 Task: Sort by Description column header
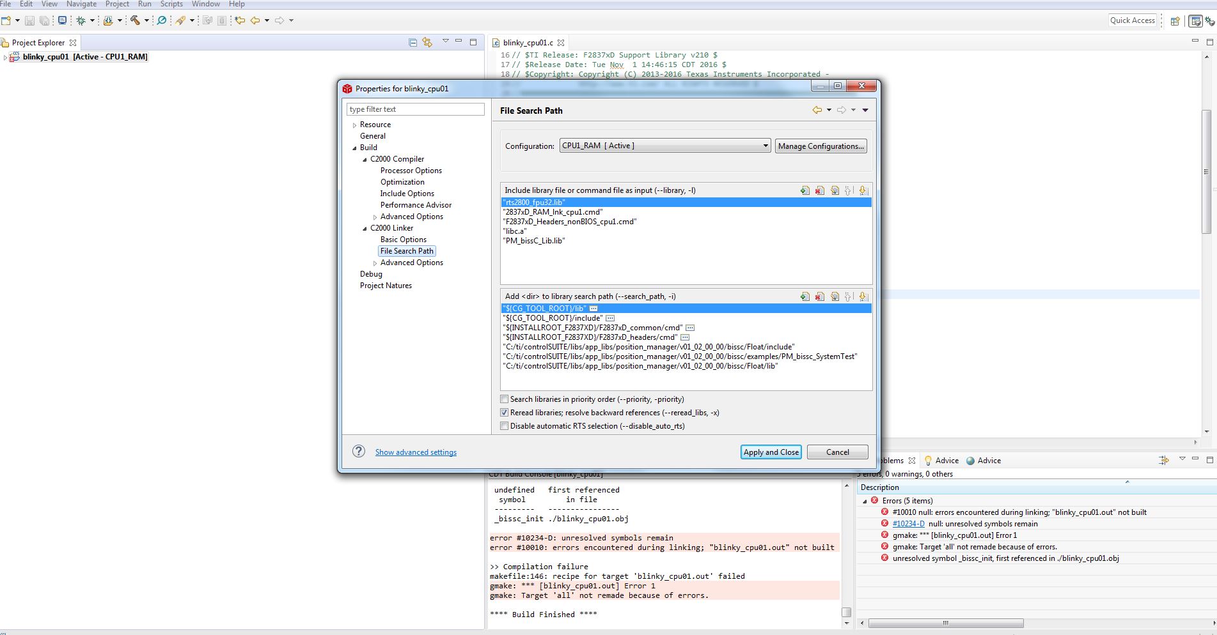[x=1036, y=487]
